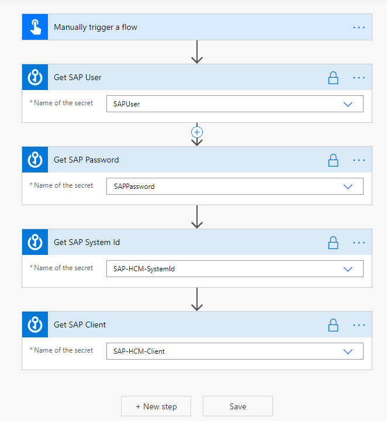Insert a step with the plus icon

[197, 132]
